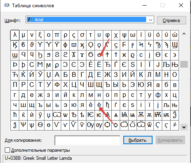
Task: Select the Cyrillic capital Ф cell
Action: pyautogui.click(x=57, y=85)
